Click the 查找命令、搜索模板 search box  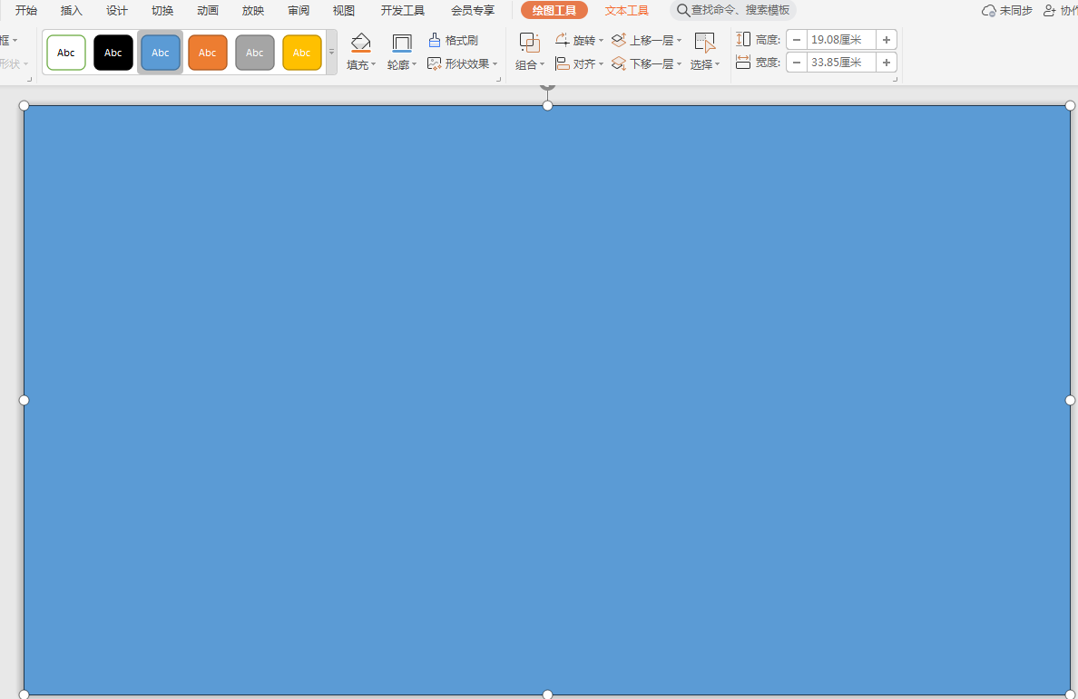(x=733, y=10)
